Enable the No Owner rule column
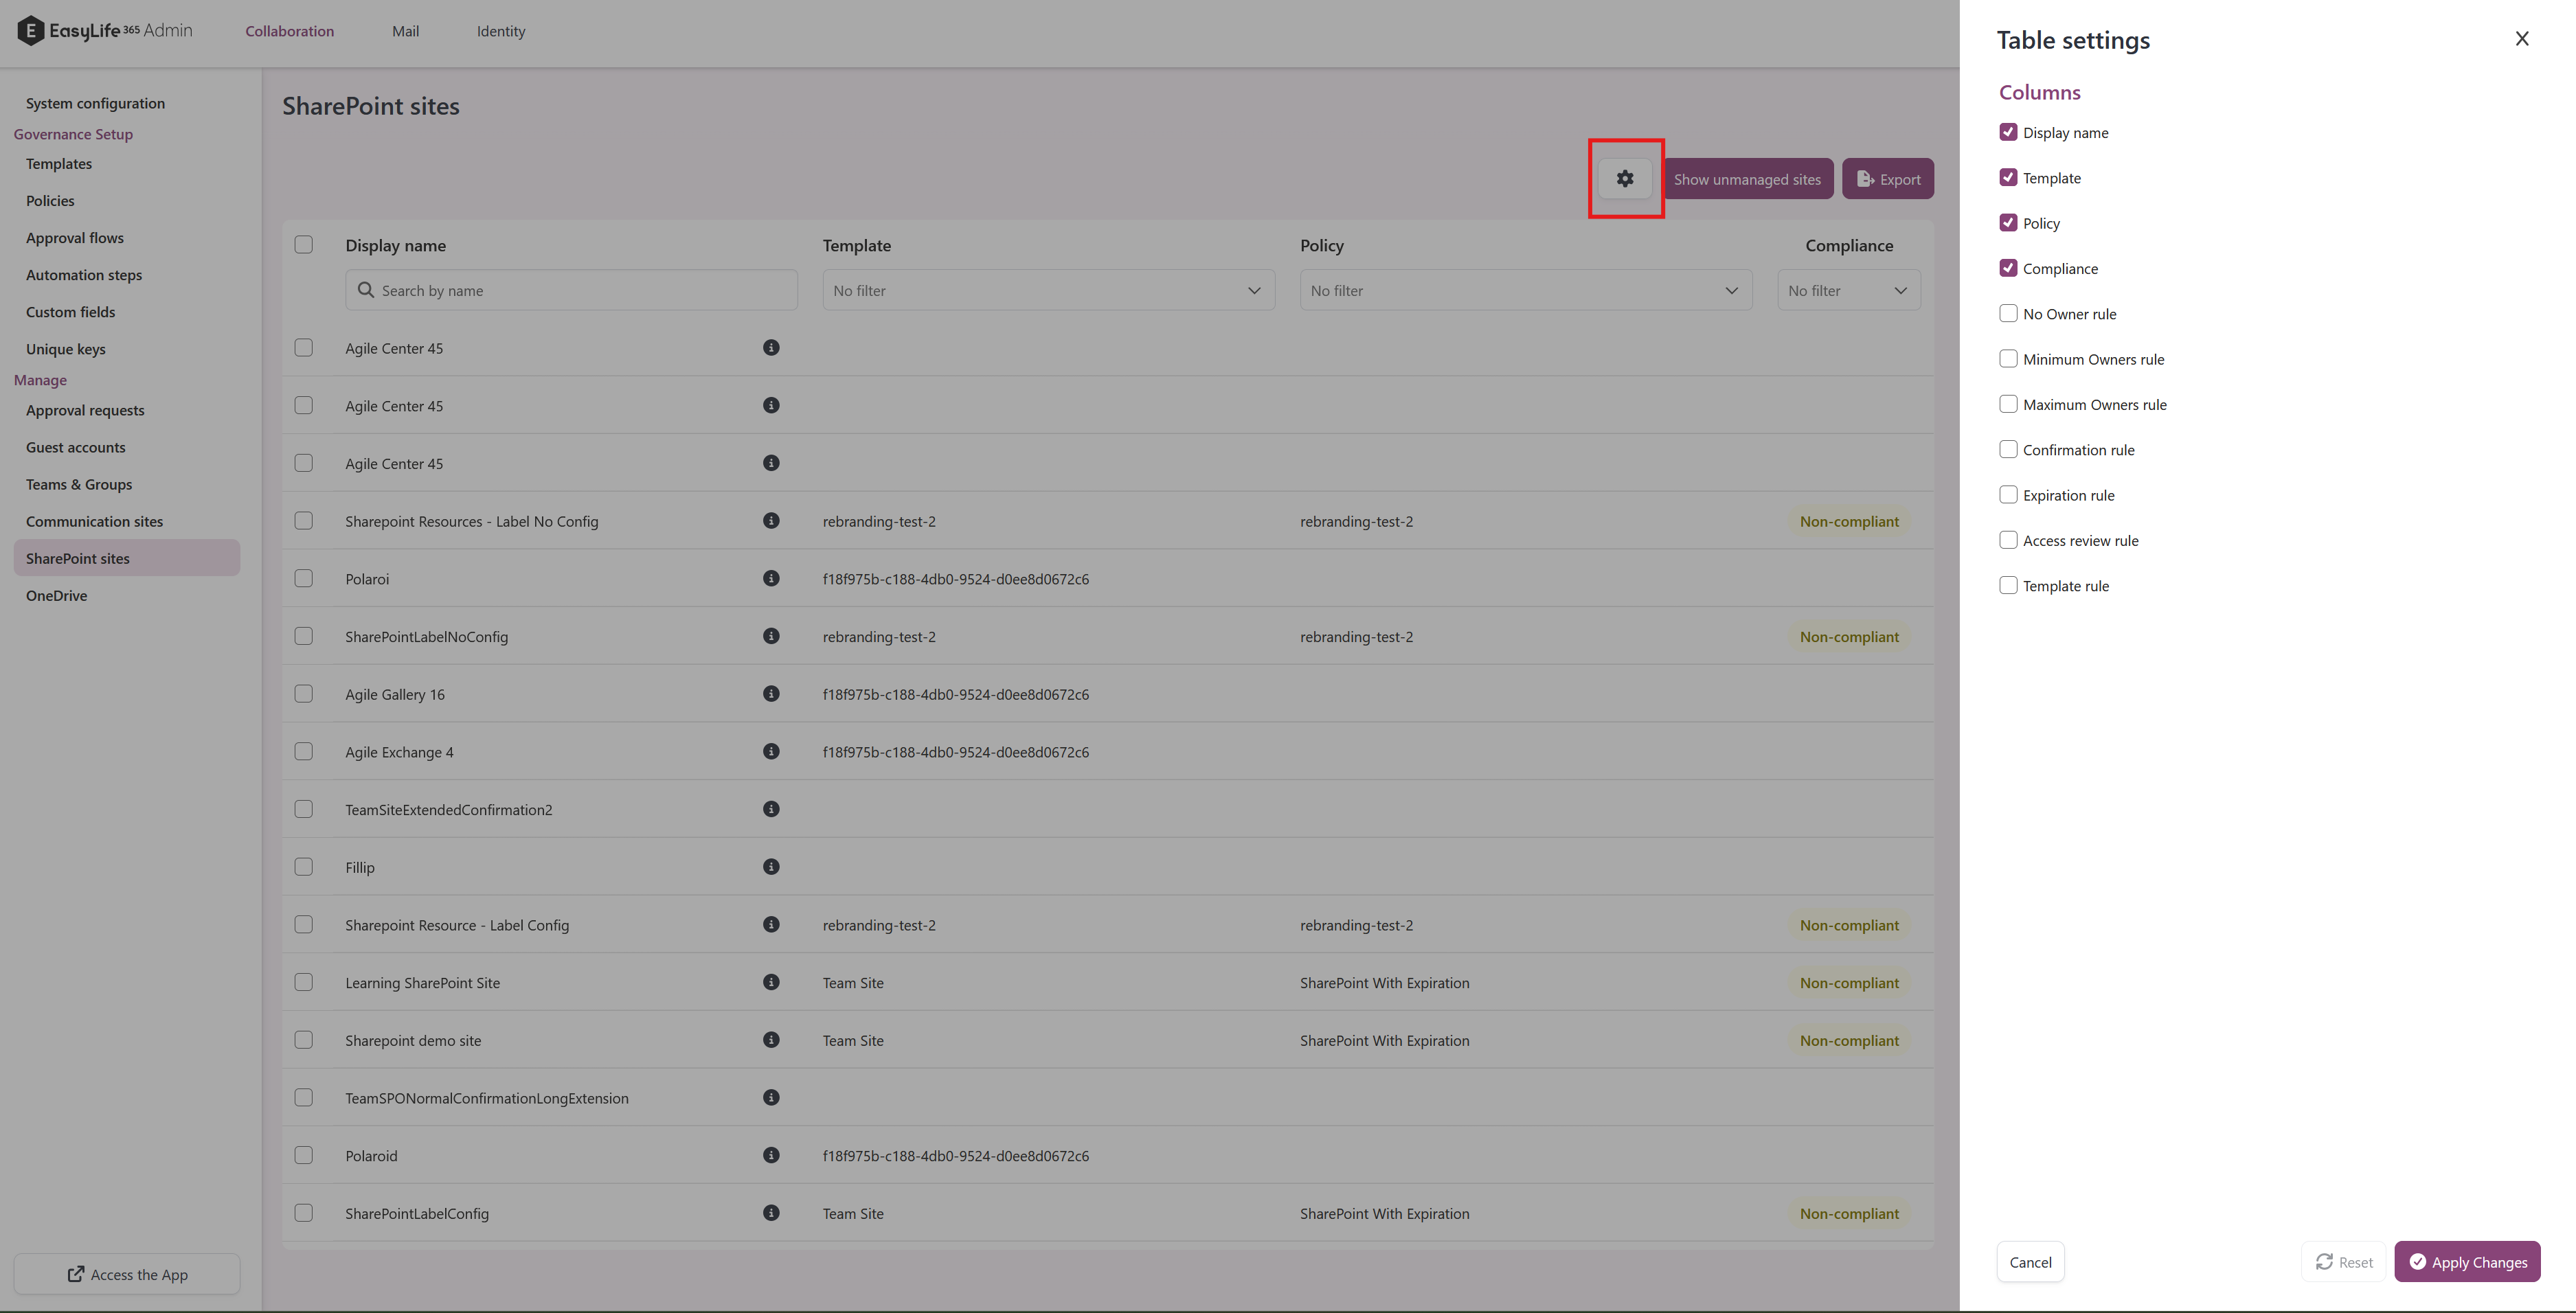The image size is (2576, 1313). (x=2007, y=314)
